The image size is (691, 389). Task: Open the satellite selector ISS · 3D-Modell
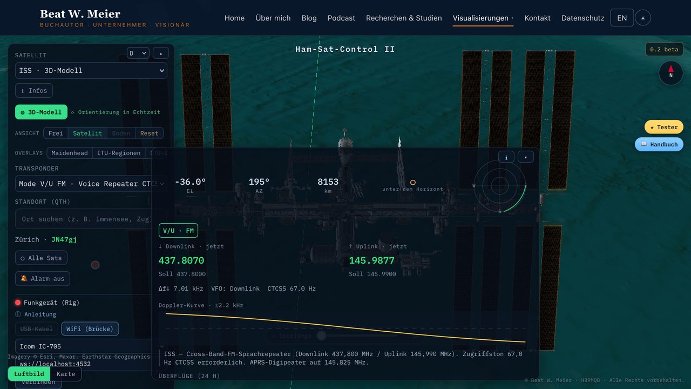[x=91, y=70]
